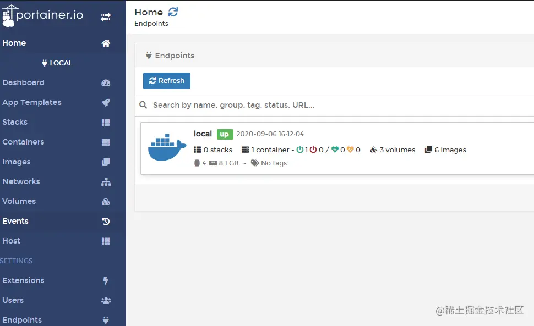Click the running containers green power icon
Image resolution: width=534 pixels, height=326 pixels.
pyautogui.click(x=299, y=150)
